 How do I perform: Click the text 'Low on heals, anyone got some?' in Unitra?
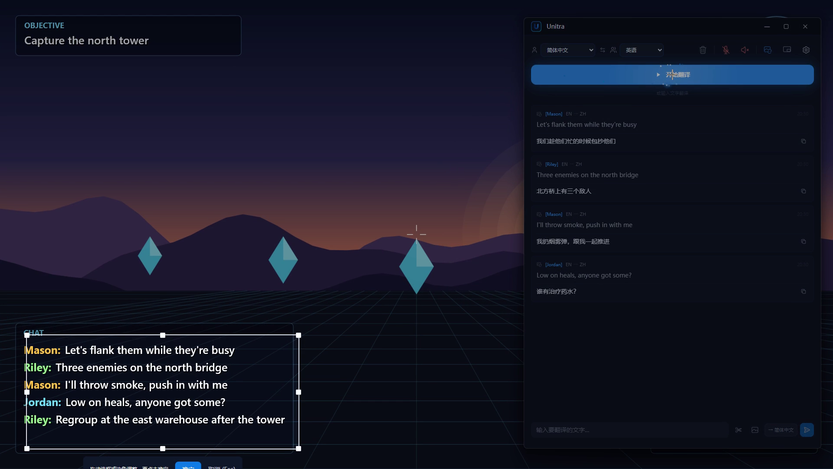click(584, 275)
